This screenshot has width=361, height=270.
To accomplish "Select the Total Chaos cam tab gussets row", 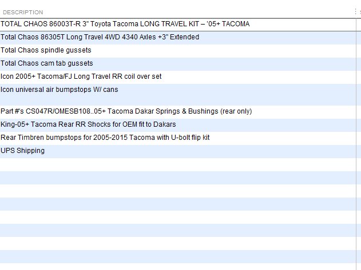I will point(178,64).
